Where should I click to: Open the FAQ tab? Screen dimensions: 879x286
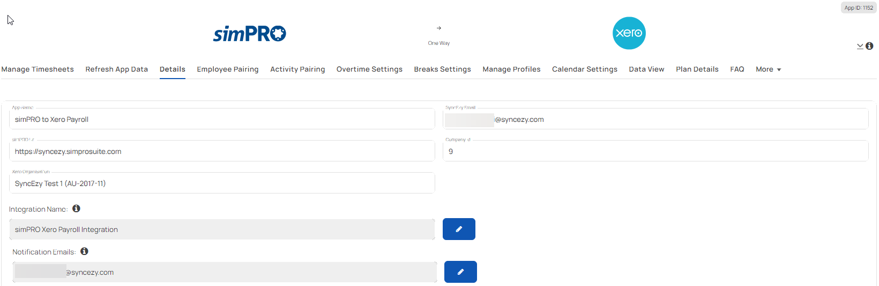tap(737, 69)
